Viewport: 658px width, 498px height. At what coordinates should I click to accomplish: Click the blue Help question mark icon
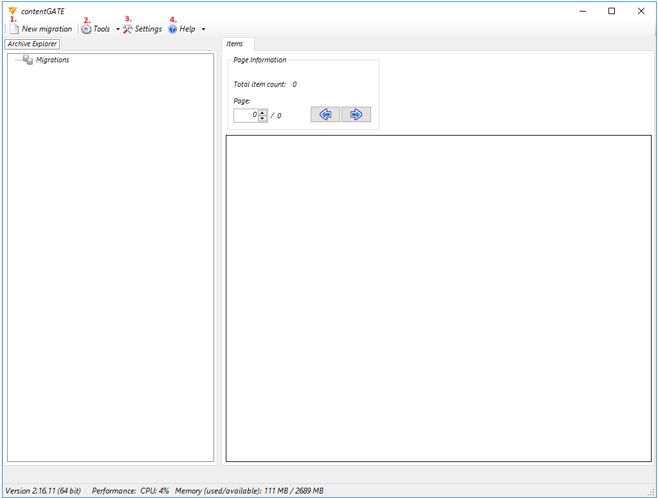172,29
